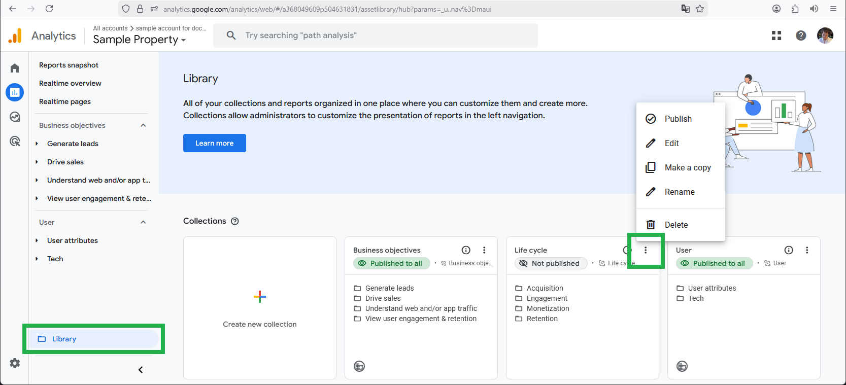Open Google apps grid icon
This screenshot has height=385, width=846.
776,36
